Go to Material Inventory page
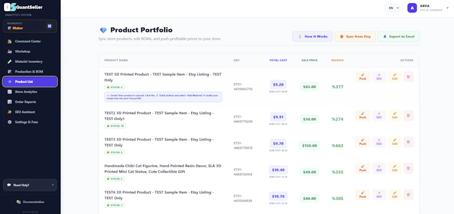The image size is (454, 214). [30, 62]
